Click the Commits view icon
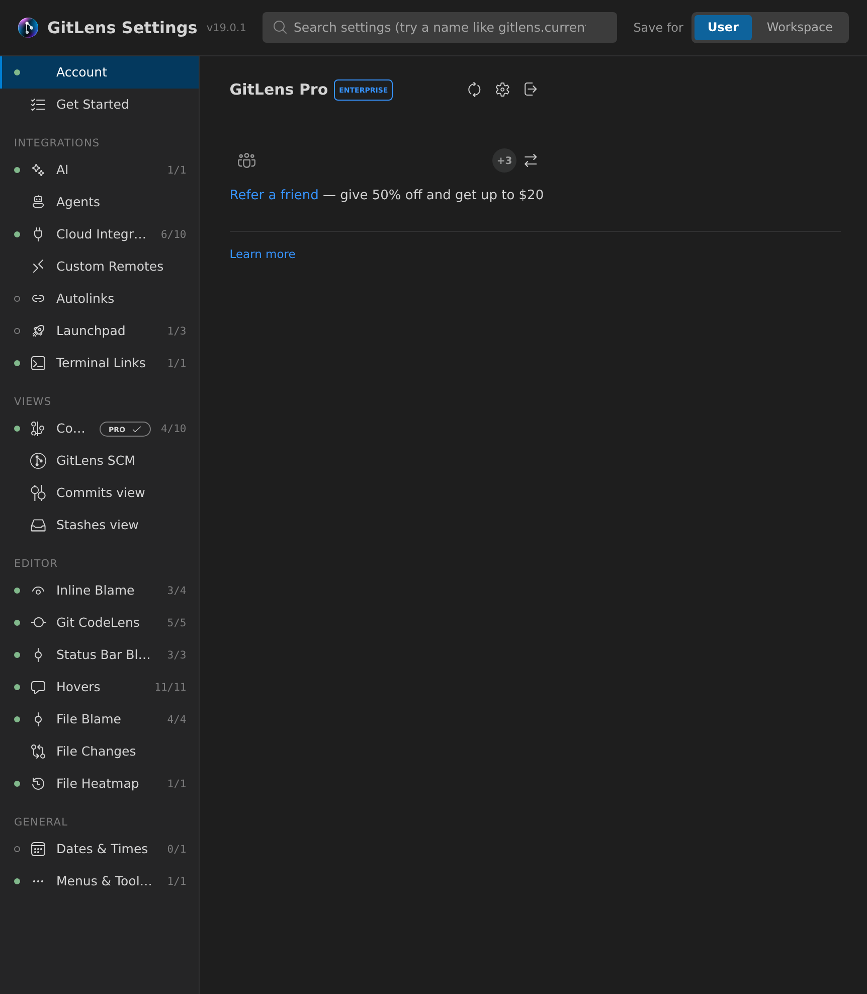 click(38, 493)
